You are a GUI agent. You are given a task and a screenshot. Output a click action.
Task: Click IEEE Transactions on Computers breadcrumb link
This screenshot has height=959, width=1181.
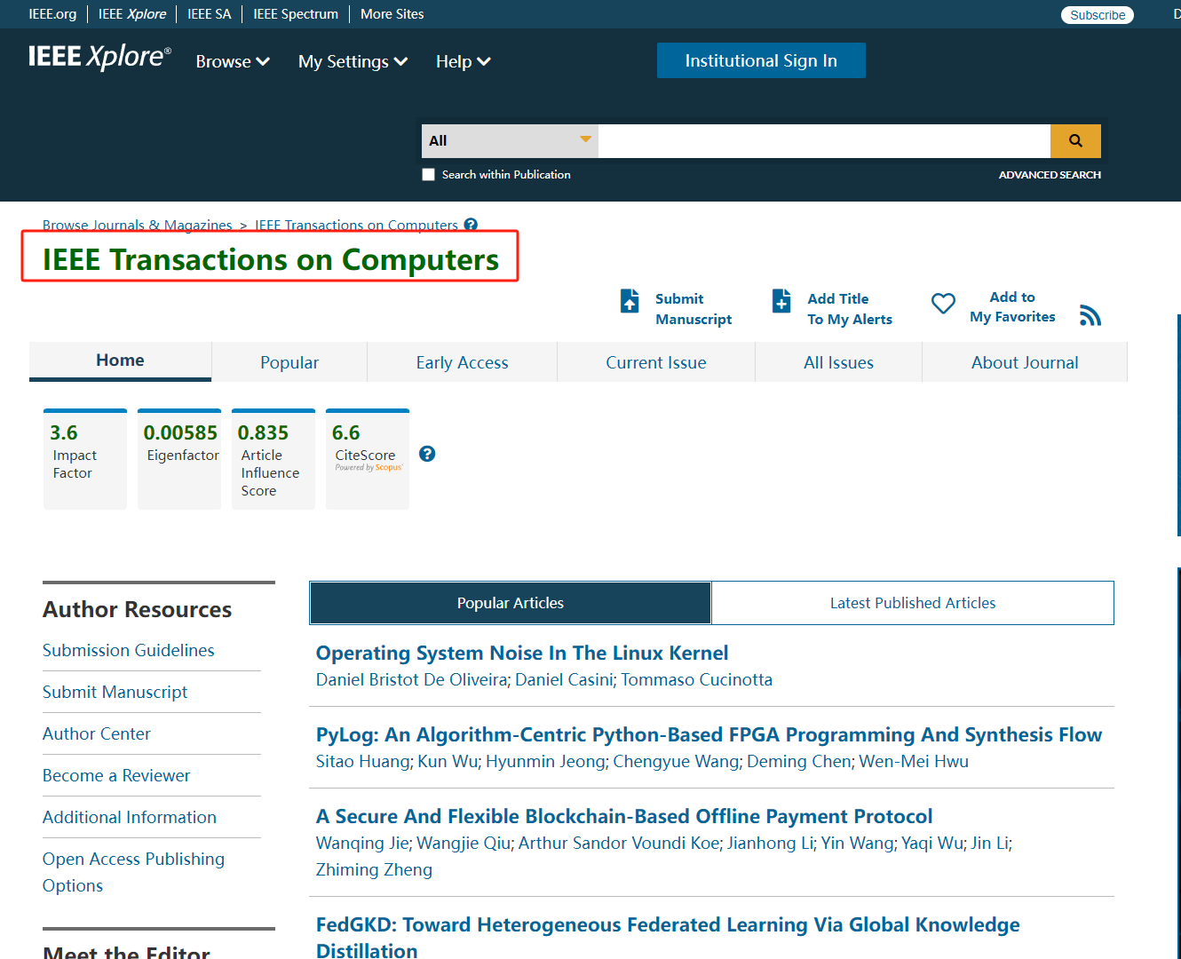[x=357, y=225]
